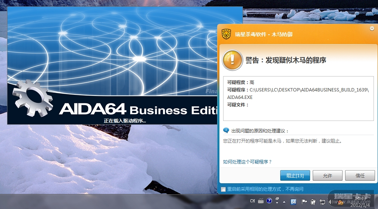The width and height of the screenshot is (378, 209).
Task: Click the QQ penguin tray icon
Action: (x=340, y=202)
